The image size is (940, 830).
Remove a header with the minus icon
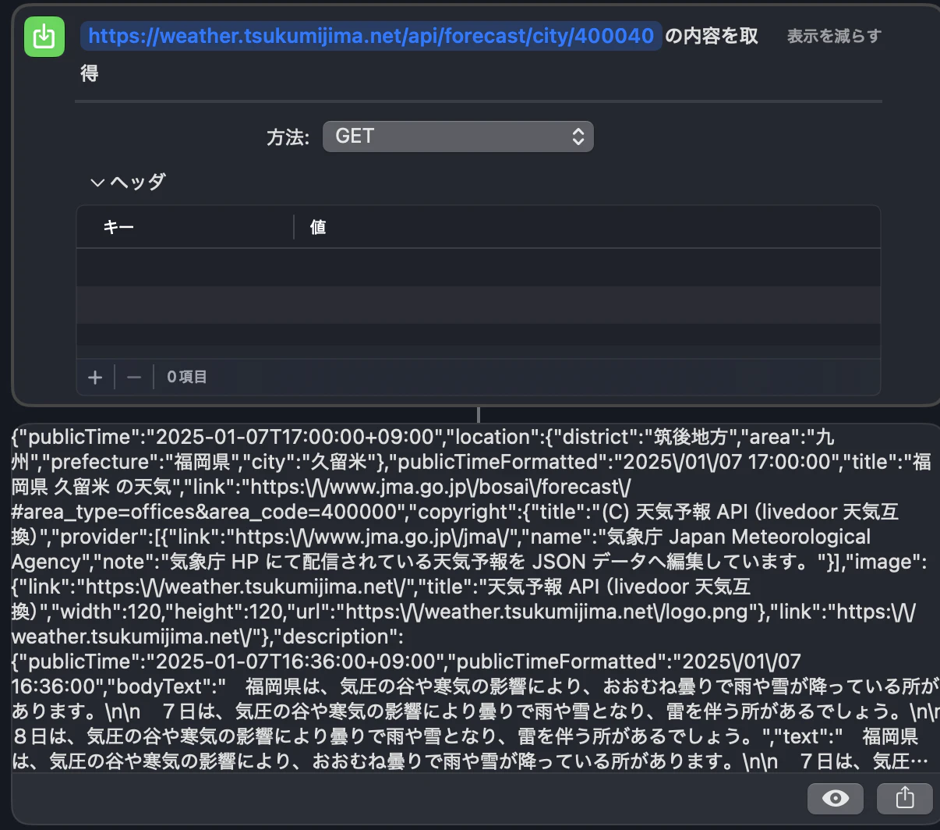[x=133, y=377]
